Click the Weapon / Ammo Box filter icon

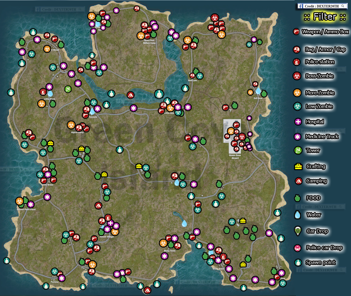click(296, 32)
